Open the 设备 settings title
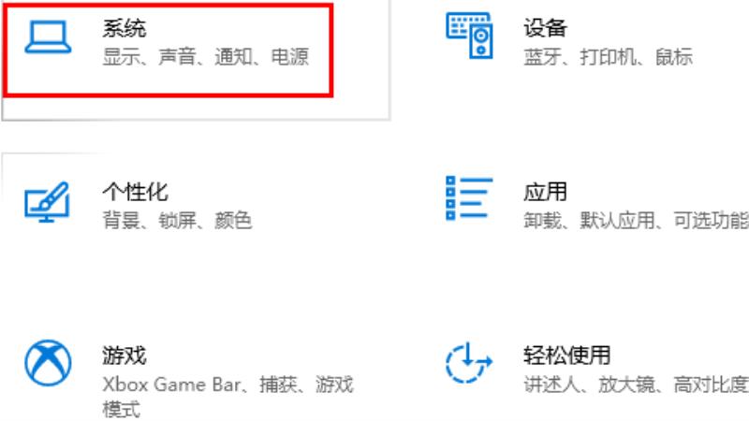 click(545, 28)
